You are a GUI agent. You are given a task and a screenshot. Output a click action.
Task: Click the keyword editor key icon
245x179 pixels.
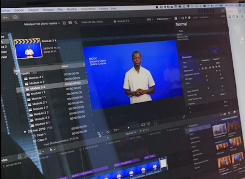pos(5,17)
